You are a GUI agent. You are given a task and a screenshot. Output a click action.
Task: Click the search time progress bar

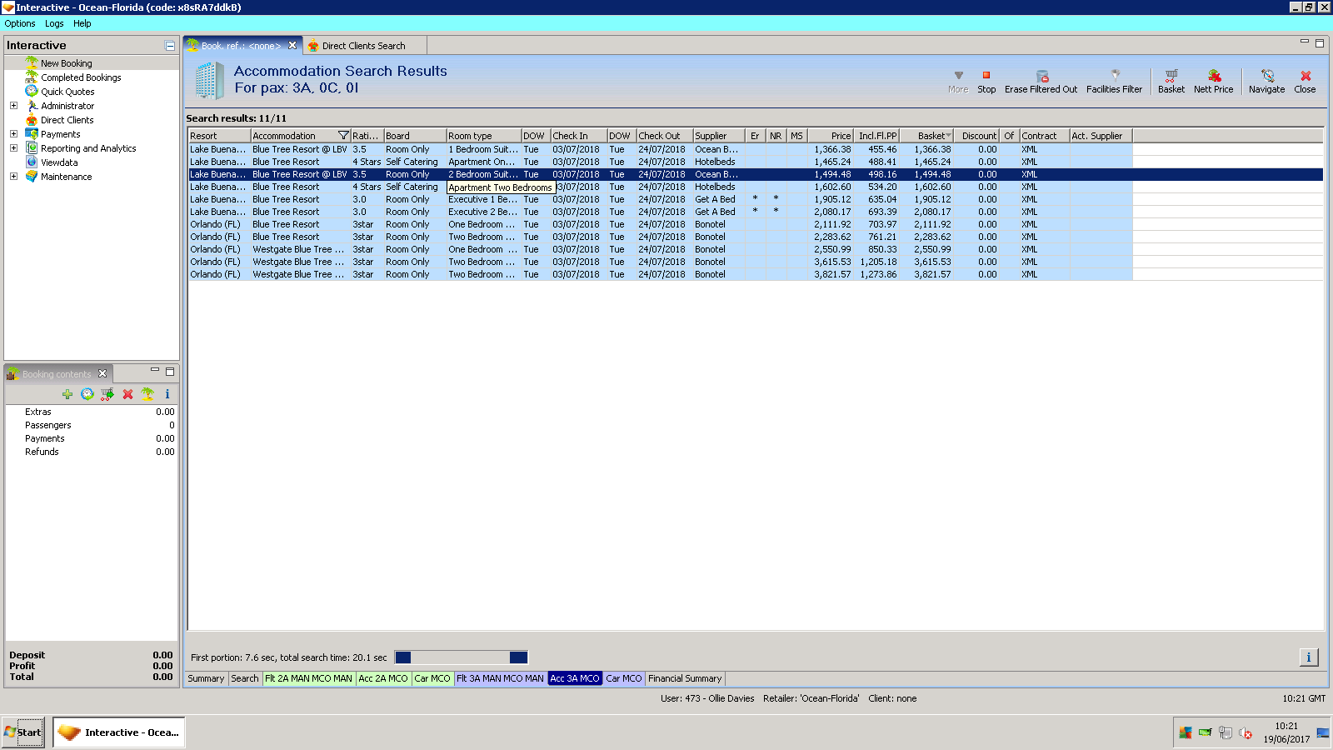click(461, 657)
